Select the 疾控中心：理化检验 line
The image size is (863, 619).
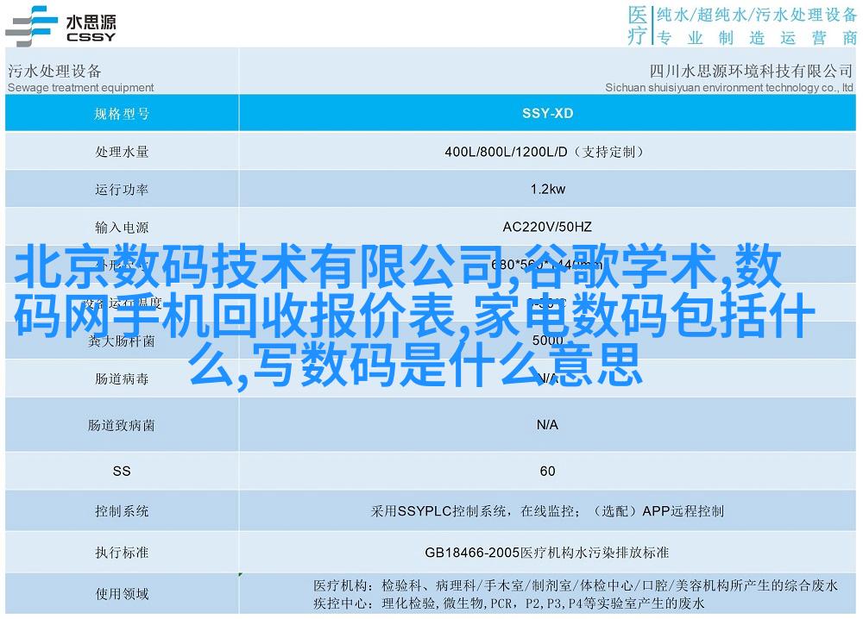508,603
